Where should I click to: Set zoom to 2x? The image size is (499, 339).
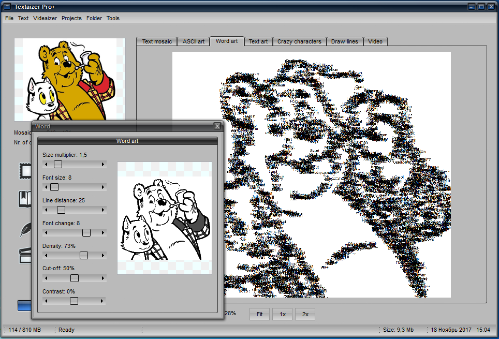coord(305,314)
